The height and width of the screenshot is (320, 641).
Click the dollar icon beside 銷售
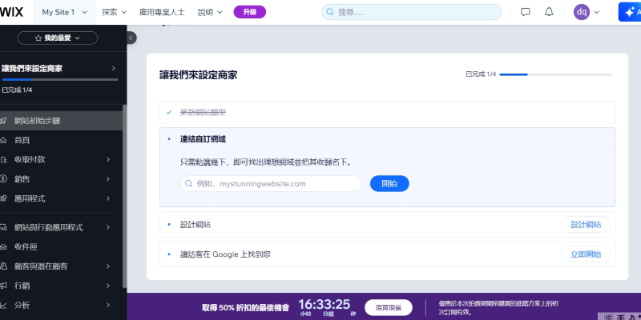pyautogui.click(x=4, y=178)
